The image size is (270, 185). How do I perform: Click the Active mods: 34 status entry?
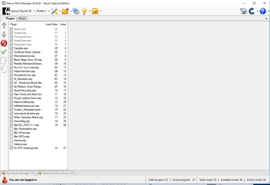click(256, 180)
